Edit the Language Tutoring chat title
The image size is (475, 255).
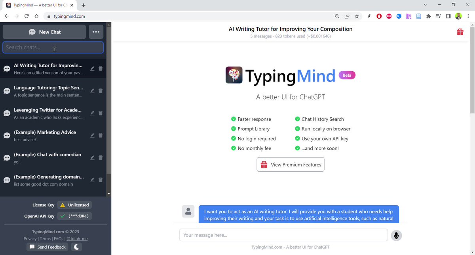click(92, 91)
